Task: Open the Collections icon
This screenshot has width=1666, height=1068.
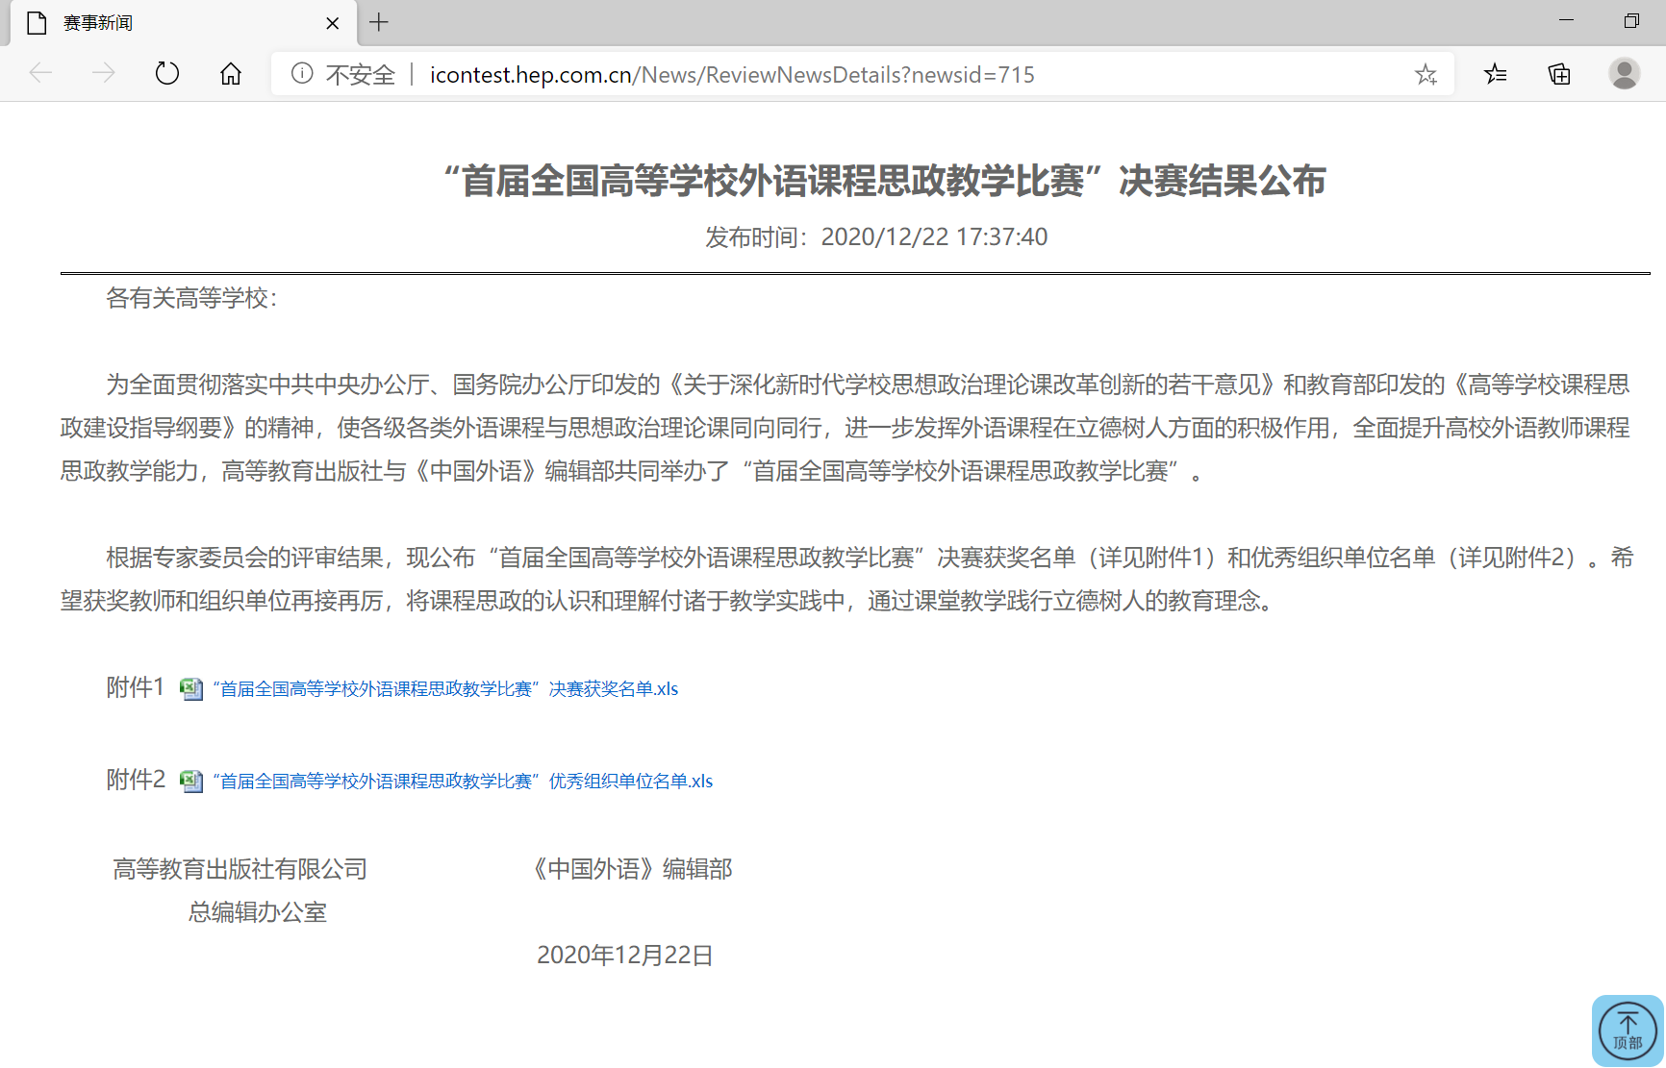Action: coord(1559,74)
